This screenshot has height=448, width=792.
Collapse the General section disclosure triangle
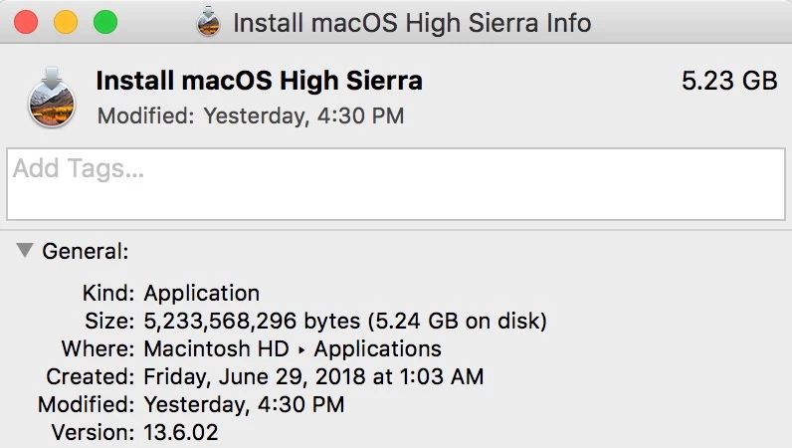pyautogui.click(x=25, y=251)
